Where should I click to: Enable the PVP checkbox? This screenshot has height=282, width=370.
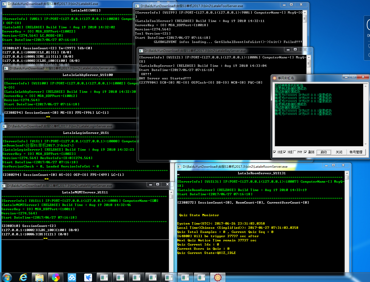[294, 152]
